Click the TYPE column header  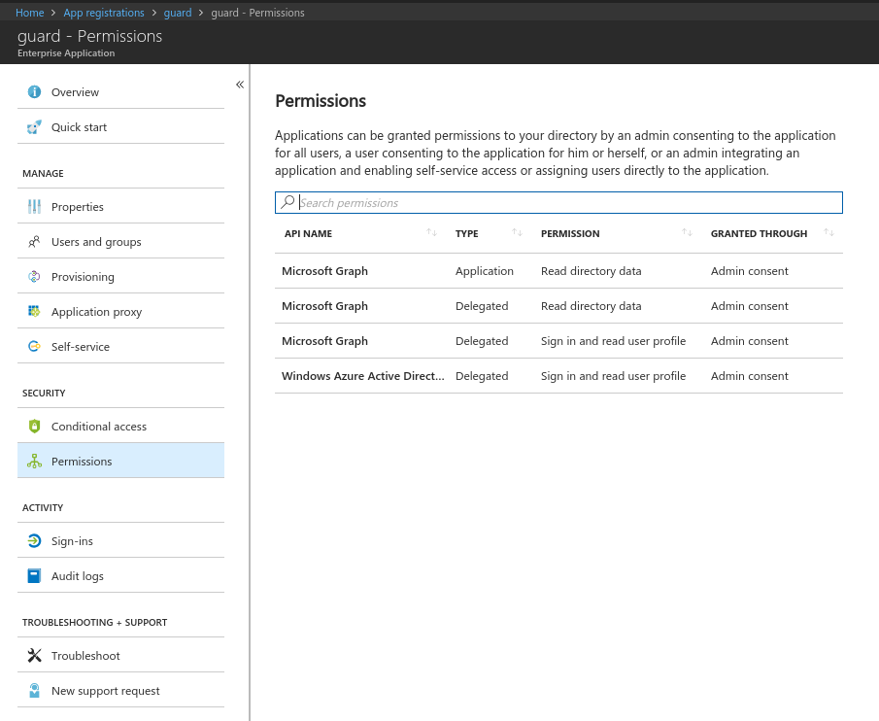click(x=466, y=233)
